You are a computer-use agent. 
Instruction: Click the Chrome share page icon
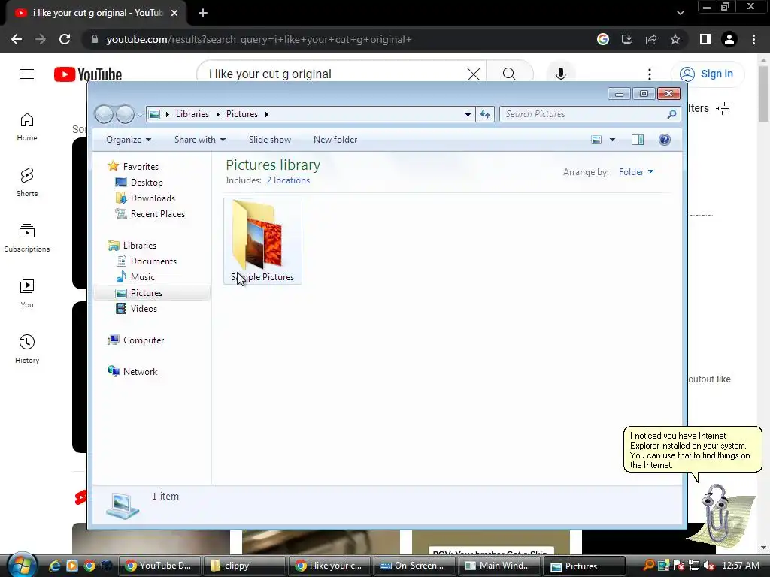[x=651, y=39]
